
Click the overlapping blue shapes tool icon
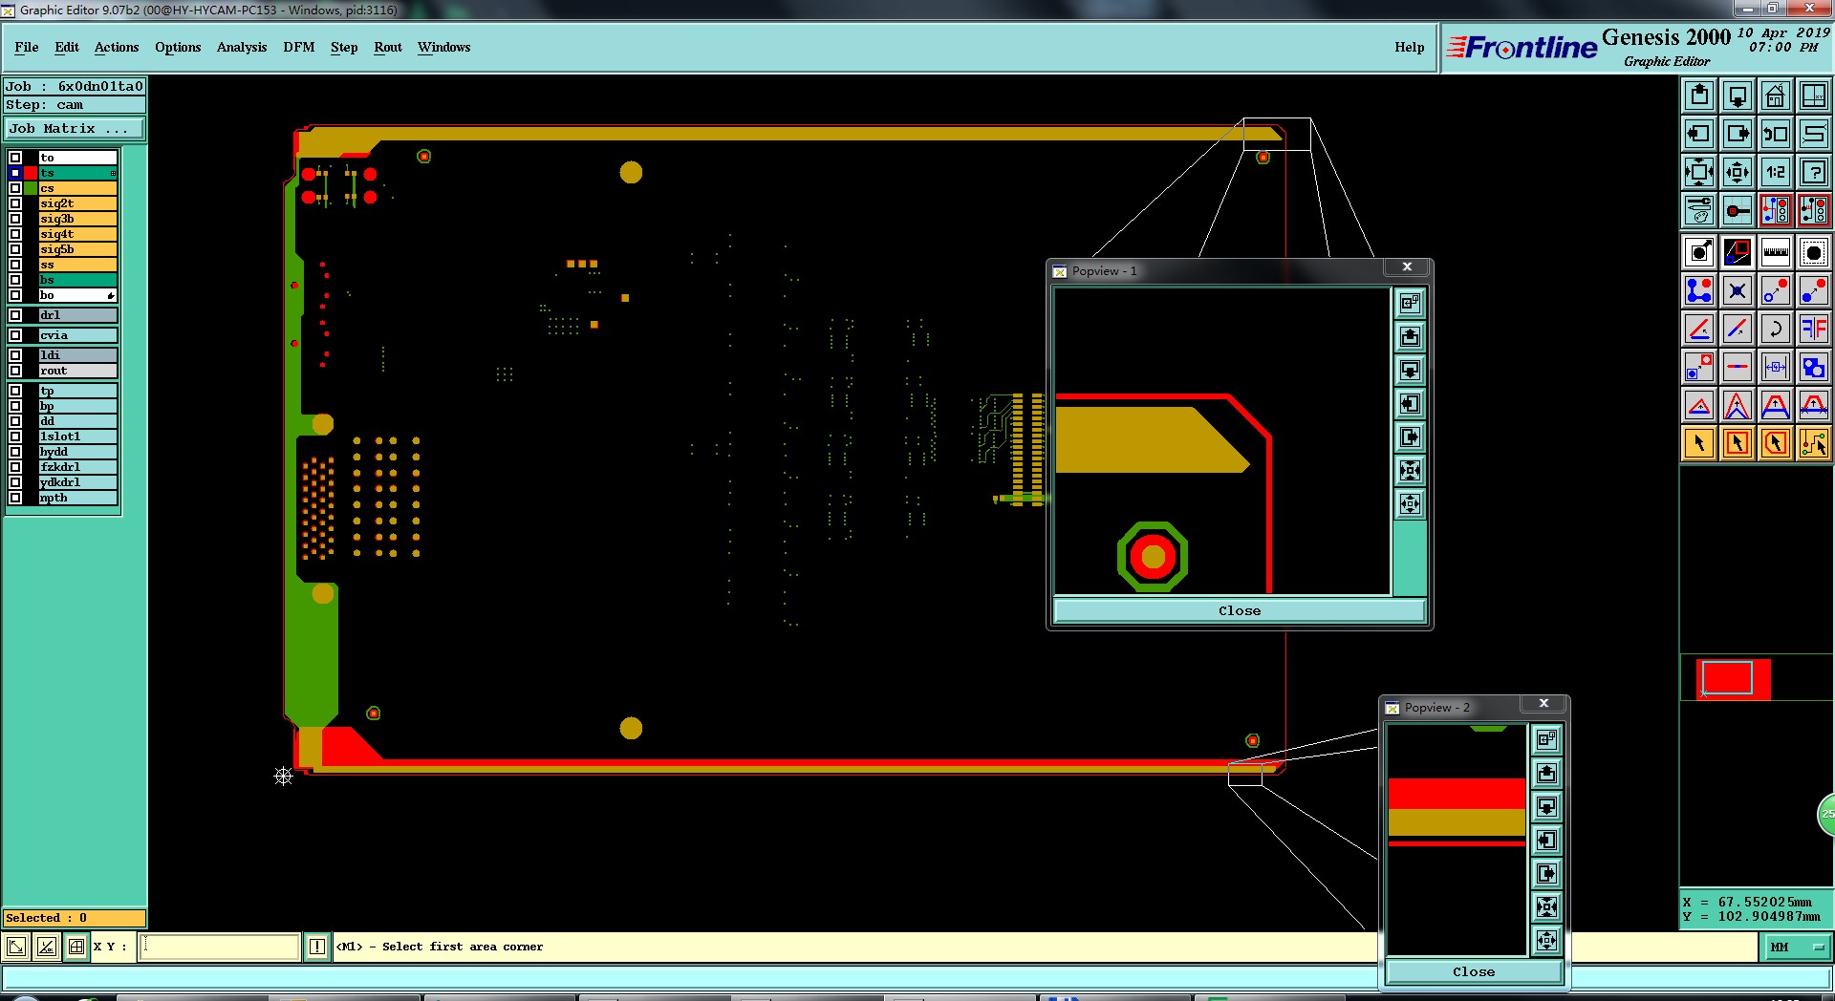[1814, 367]
